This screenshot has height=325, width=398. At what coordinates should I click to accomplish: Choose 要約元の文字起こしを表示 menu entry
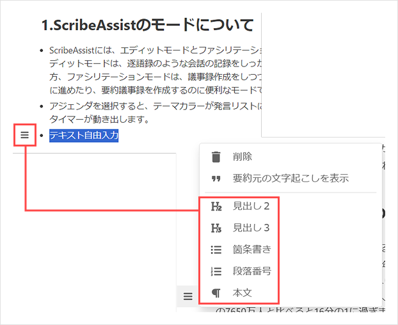click(x=291, y=178)
